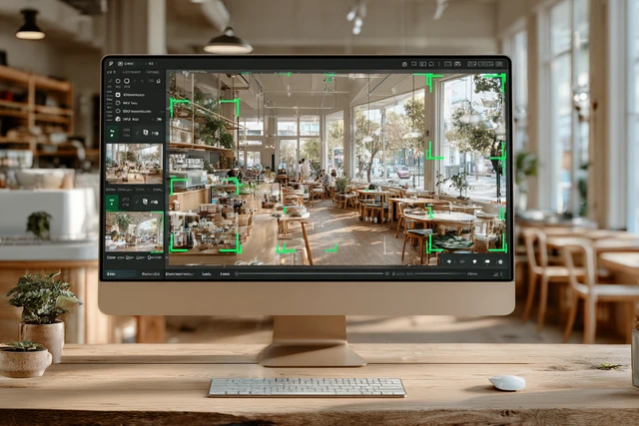Open the dropdown at the bottom-left of the status bar
The image size is (639, 426).
120,272
